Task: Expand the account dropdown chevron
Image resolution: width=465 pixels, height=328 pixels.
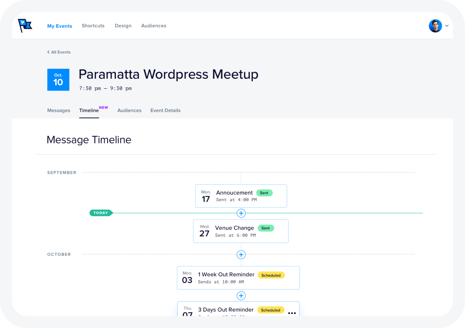Action: (x=447, y=26)
